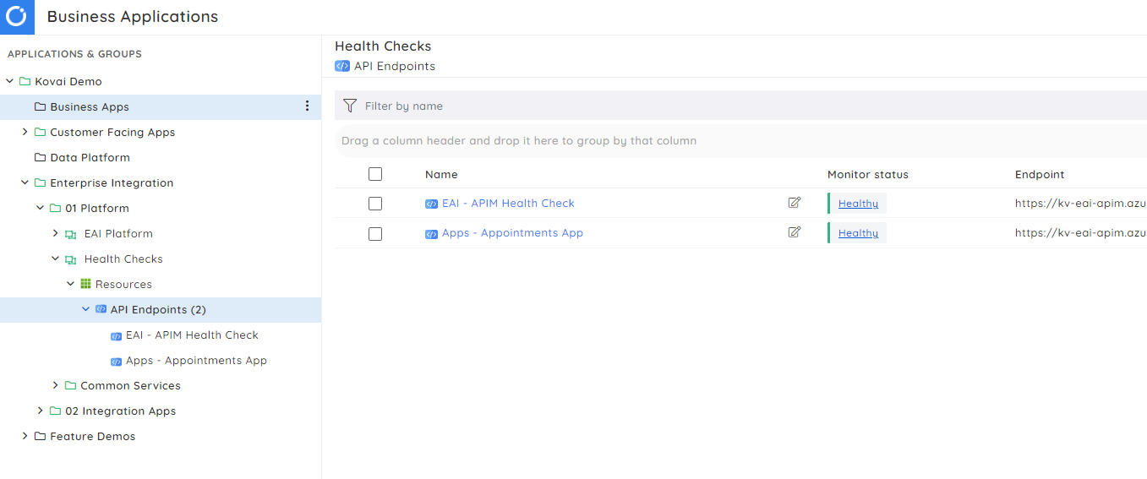Click the Data Platform folder icon
Screen dimensions: 1147x479
pos(40,158)
